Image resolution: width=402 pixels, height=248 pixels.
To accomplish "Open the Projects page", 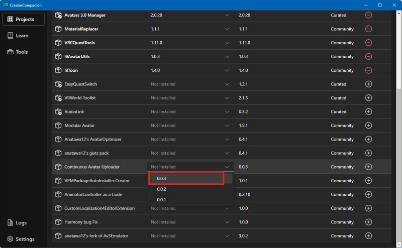I will coord(23,19).
